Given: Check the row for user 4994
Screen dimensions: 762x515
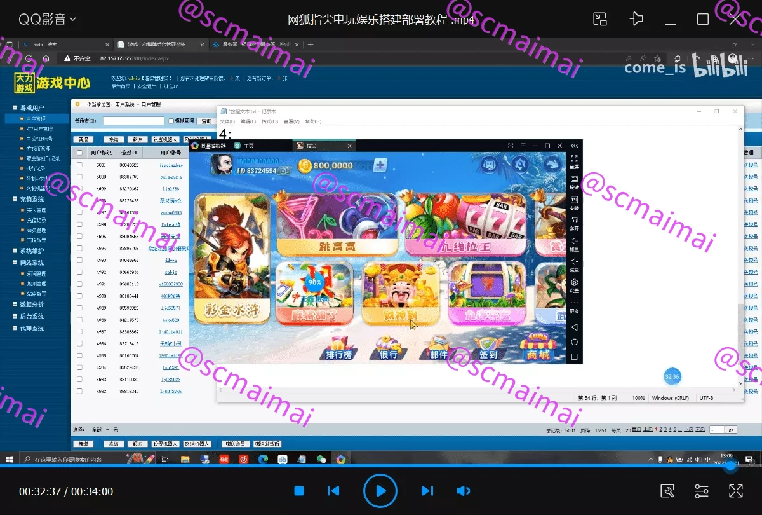Looking at the screenshot, I should point(79,248).
